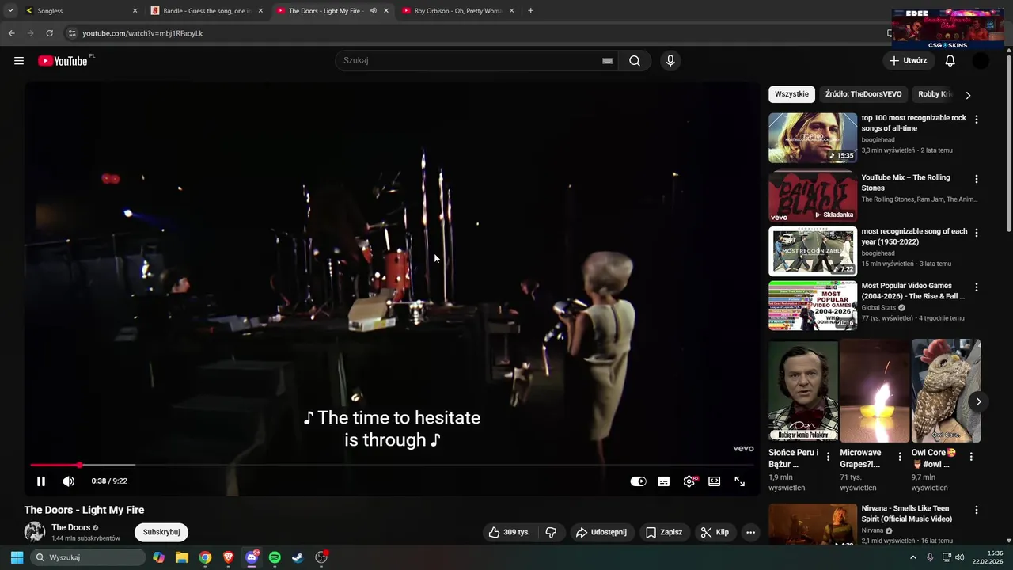This screenshot has height=570, width=1013.
Task: Open the YouTube hamburger guide menu
Action: point(19,61)
